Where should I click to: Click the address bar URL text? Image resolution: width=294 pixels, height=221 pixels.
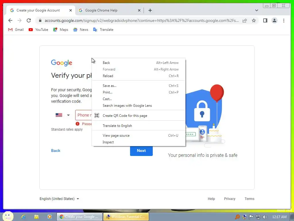142,20
